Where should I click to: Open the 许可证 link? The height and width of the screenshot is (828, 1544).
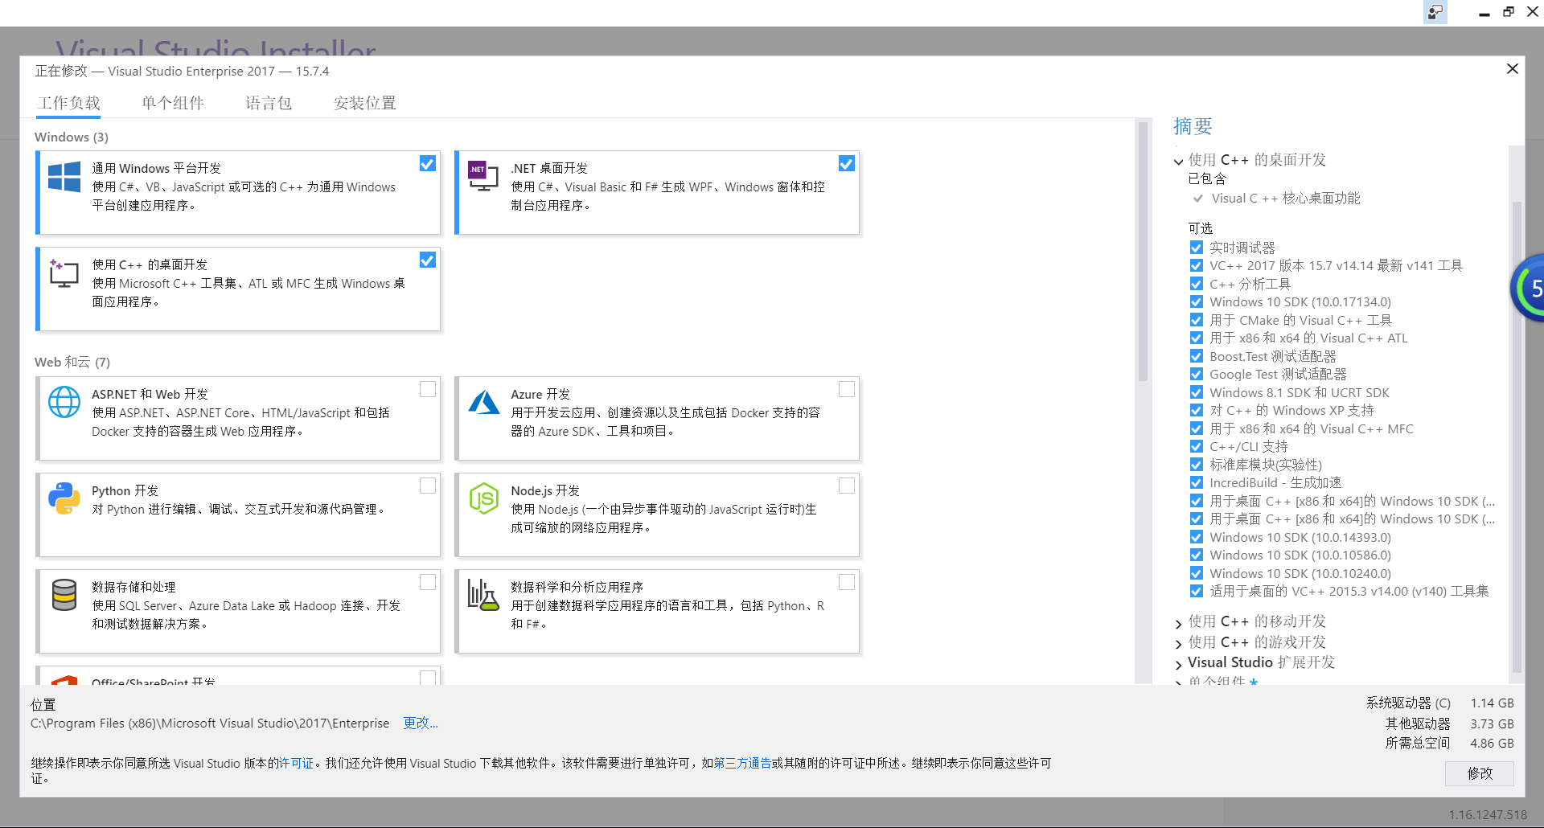click(296, 763)
